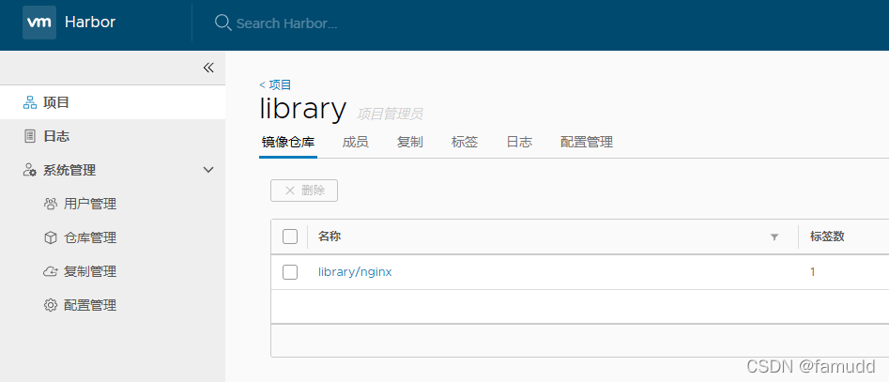
Task: Click the 仓库管理 cube icon
Action: coord(51,237)
